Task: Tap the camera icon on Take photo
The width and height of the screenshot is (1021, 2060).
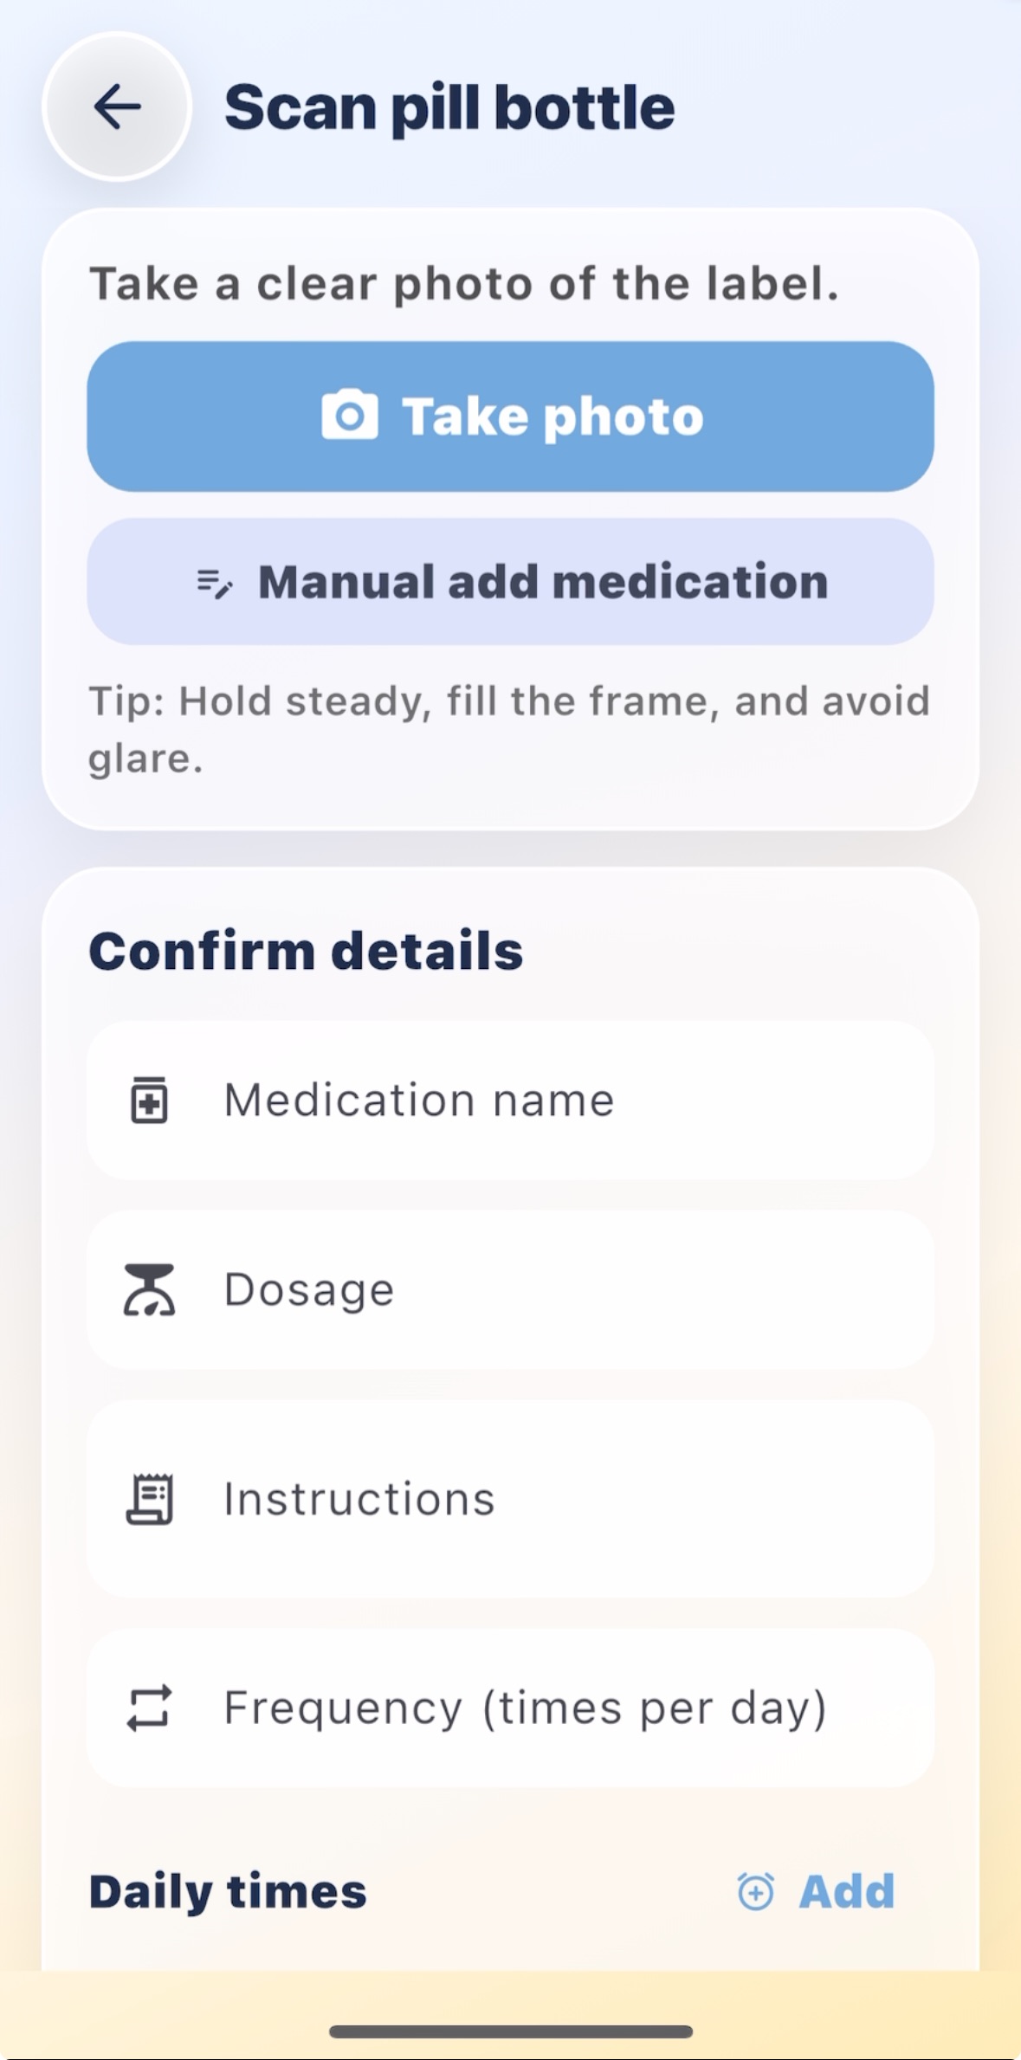Action: tap(350, 415)
